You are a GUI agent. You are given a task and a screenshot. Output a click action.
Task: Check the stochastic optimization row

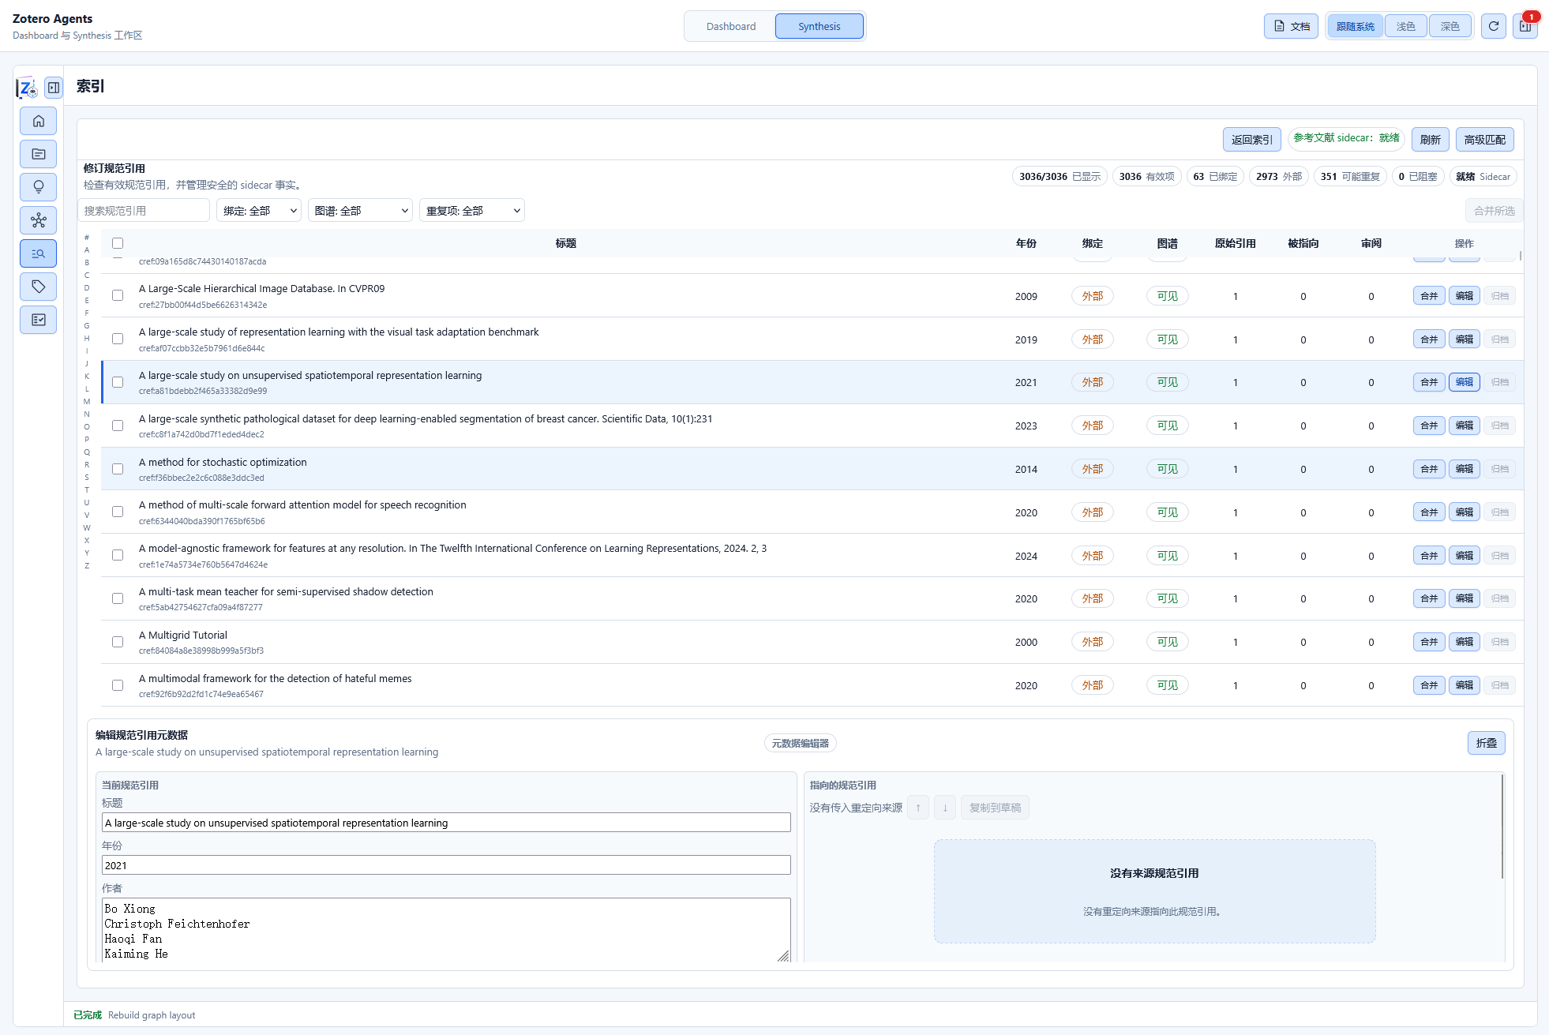pos(118,469)
